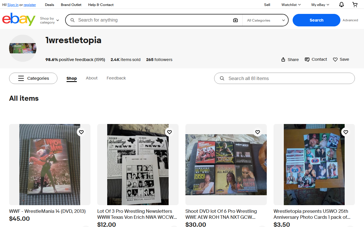
Task: Click the Sign in link
Action: (13, 5)
